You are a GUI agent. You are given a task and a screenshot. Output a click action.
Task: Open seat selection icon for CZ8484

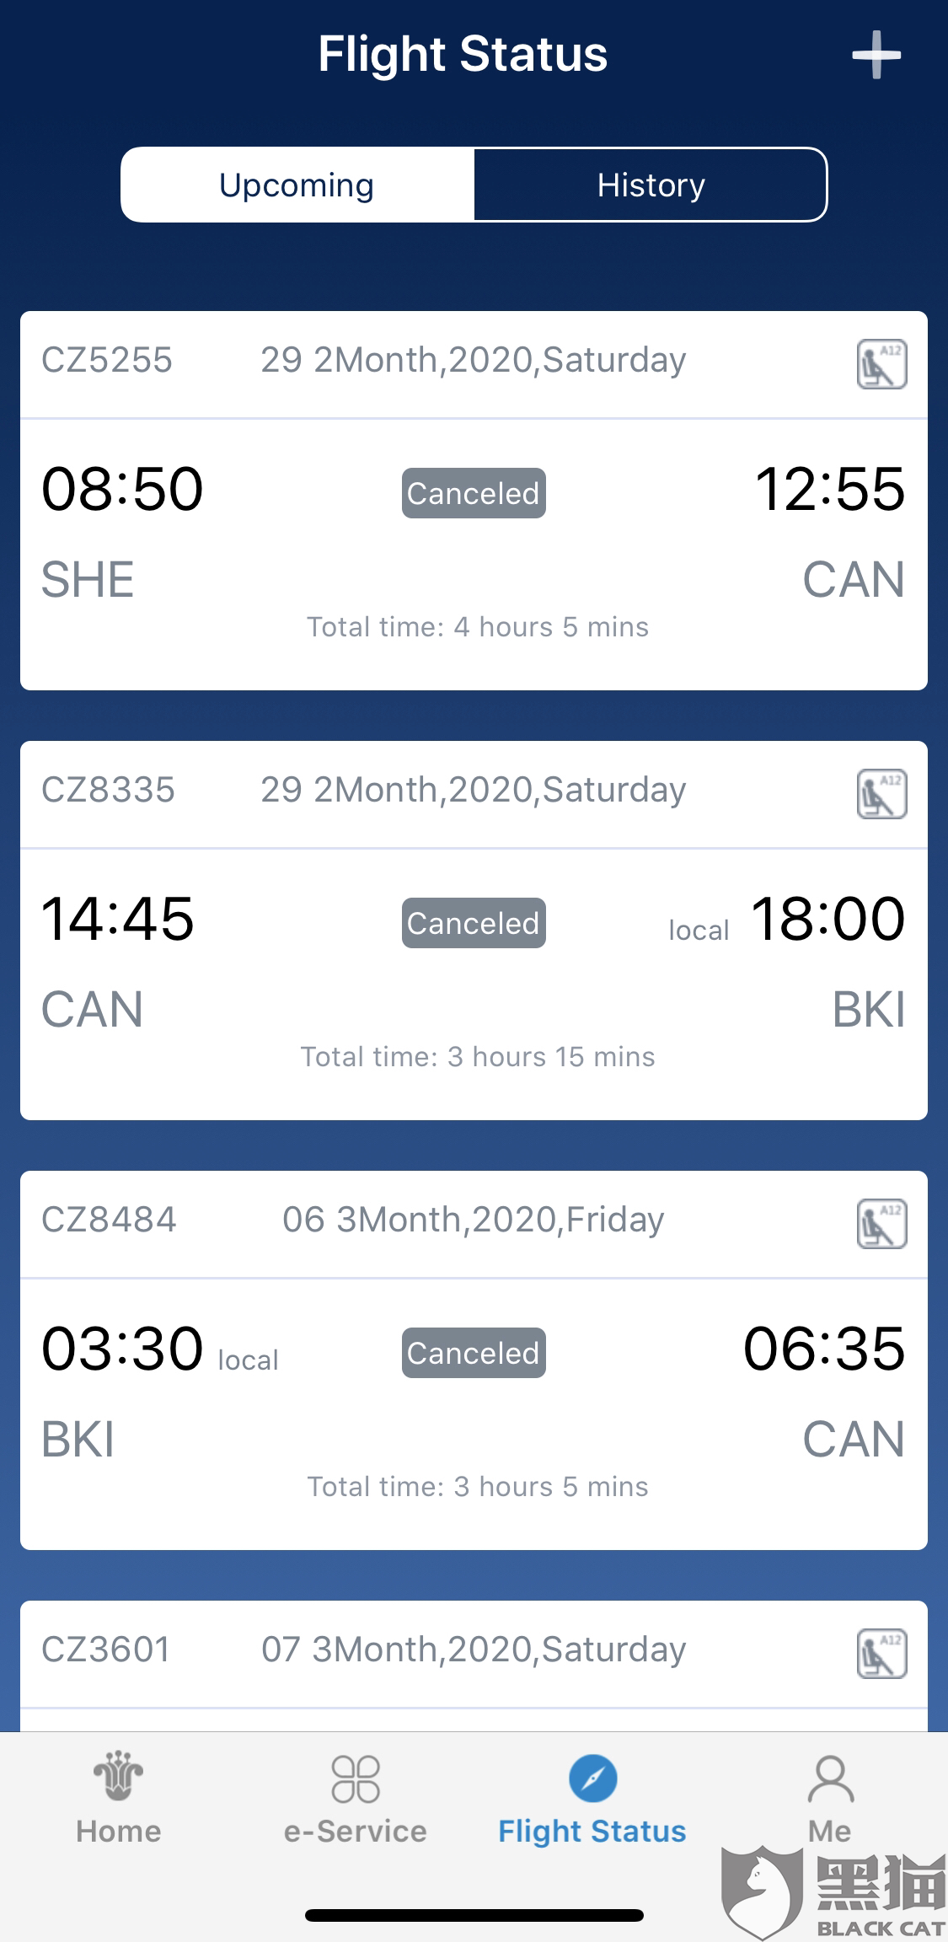click(x=881, y=1224)
